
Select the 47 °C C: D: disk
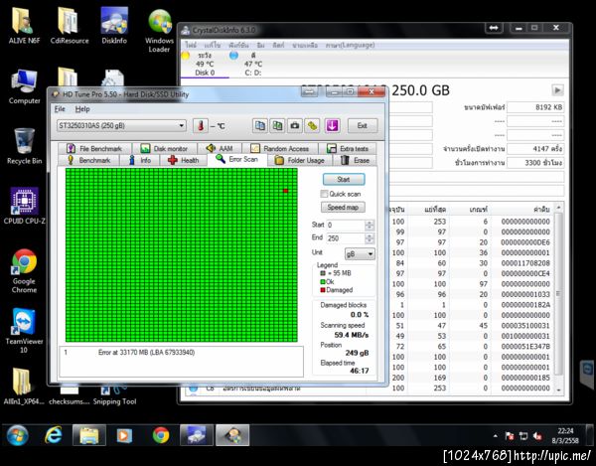tap(251, 65)
